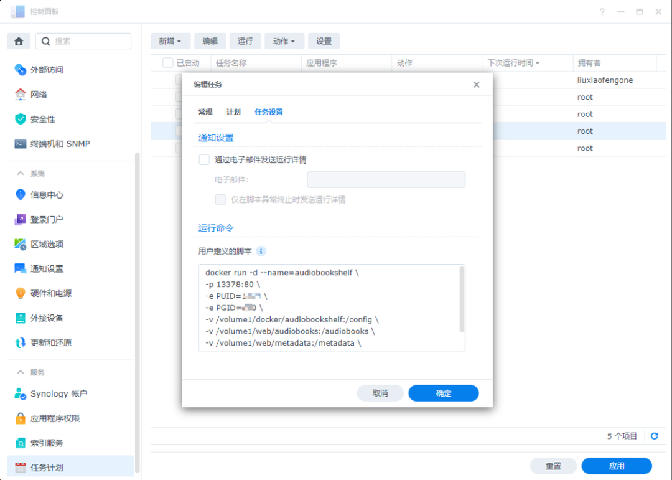
Task: Switch to the 计划 tab
Action: [233, 112]
